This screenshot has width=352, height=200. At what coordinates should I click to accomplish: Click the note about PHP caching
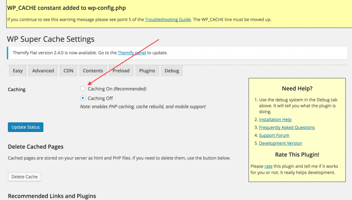pyautogui.click(x=143, y=106)
